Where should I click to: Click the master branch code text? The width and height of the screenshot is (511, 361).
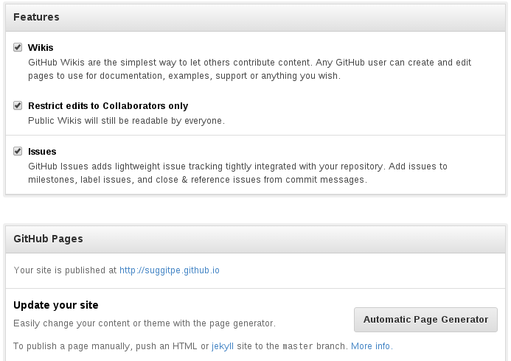point(299,346)
